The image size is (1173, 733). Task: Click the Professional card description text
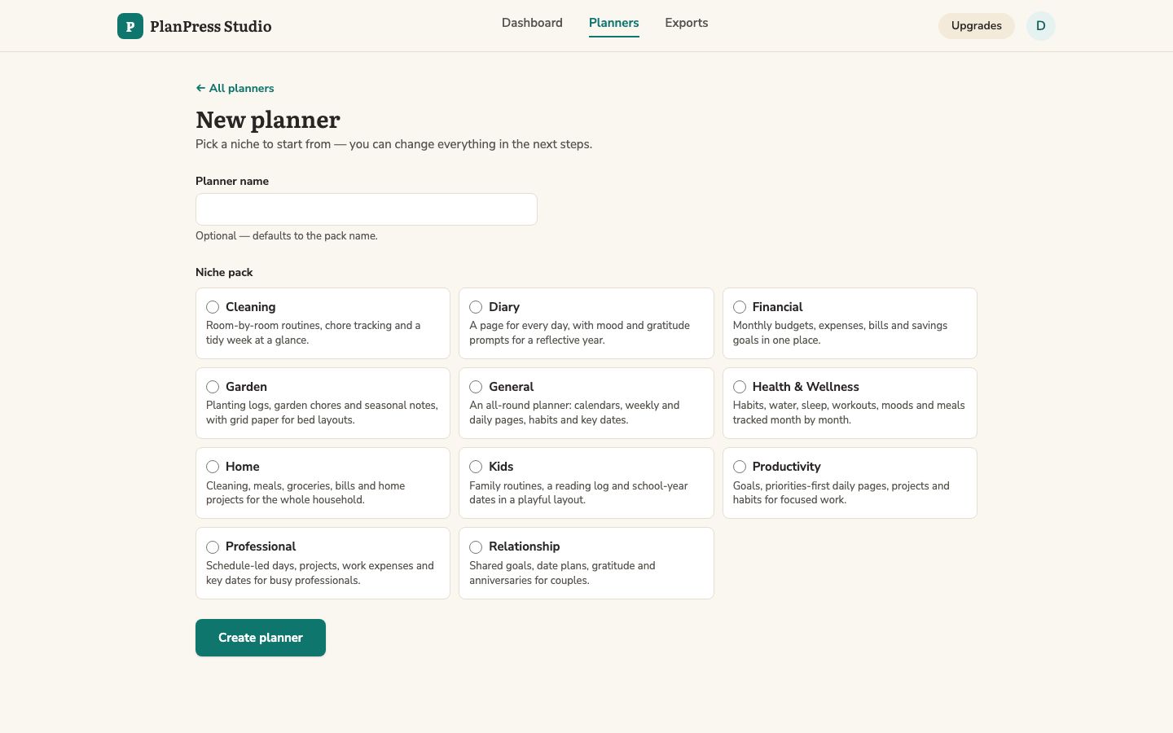click(320, 573)
